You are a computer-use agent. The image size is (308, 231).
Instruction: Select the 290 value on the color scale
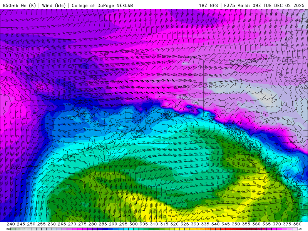click(x=113, y=224)
